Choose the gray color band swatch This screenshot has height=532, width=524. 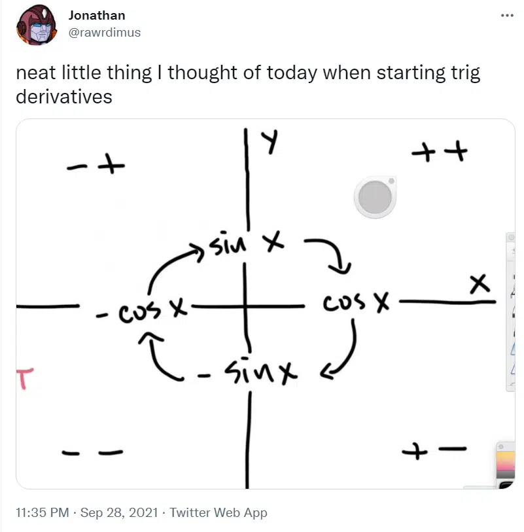tap(506, 474)
